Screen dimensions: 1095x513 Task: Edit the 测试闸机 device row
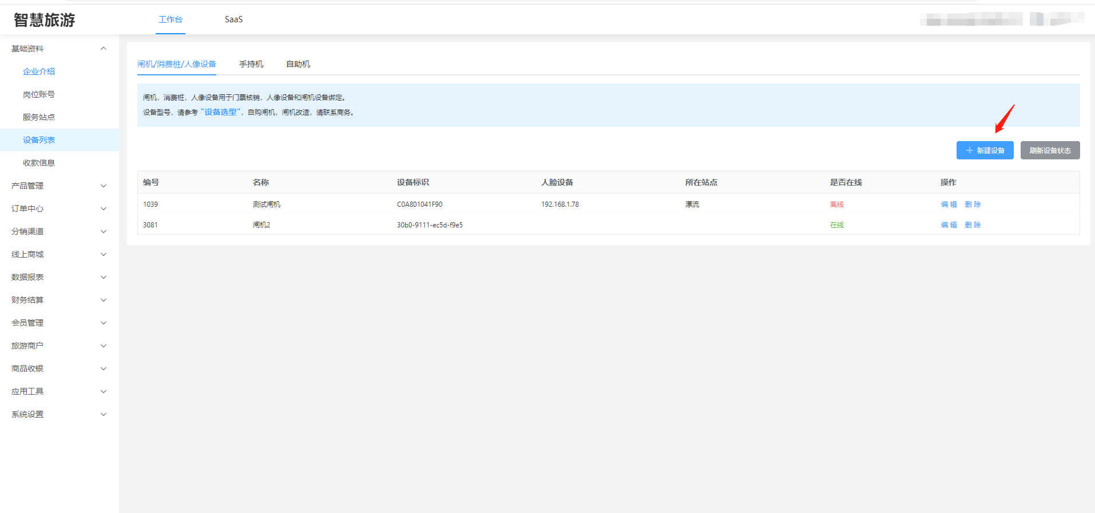coord(949,204)
